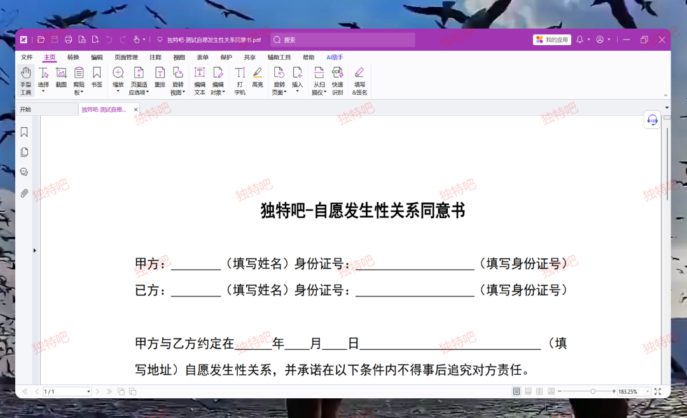Screen dimensions: 687x418
Task: Go to the last page arrow
Action: pyautogui.click(x=109, y=391)
